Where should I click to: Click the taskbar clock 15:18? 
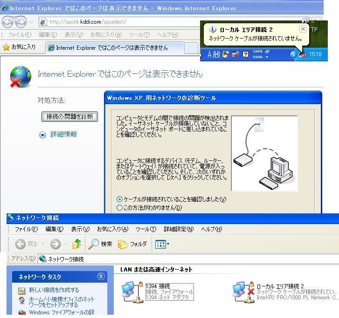[315, 54]
